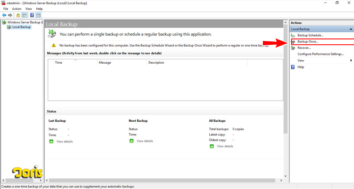Click the Back arrow toolbar icon
The image size is (354, 189).
[x=4, y=15]
